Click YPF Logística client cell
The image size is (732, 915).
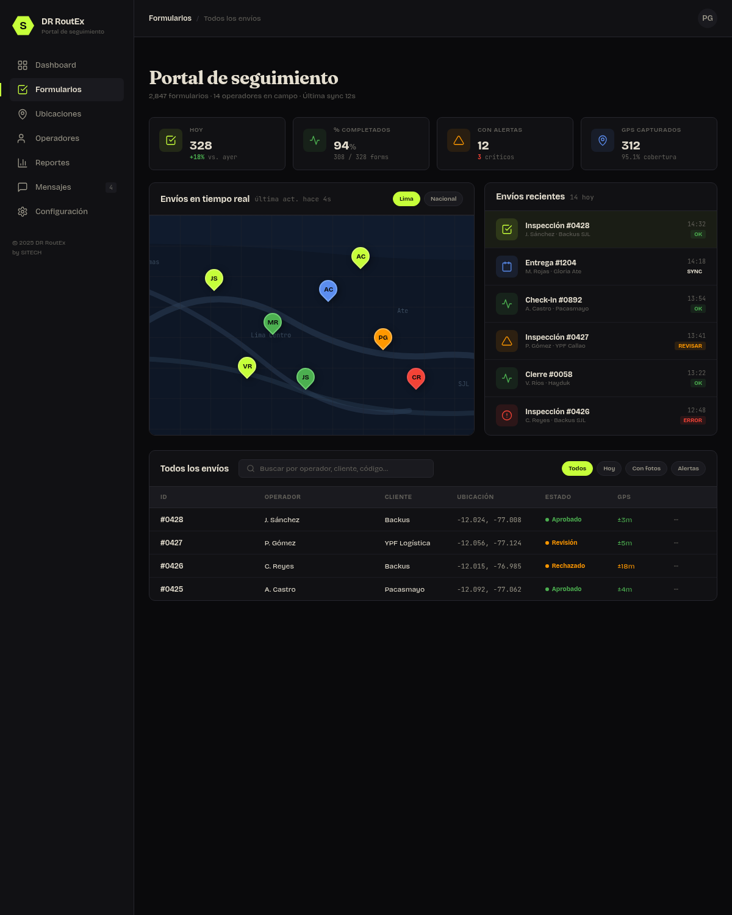click(x=407, y=543)
